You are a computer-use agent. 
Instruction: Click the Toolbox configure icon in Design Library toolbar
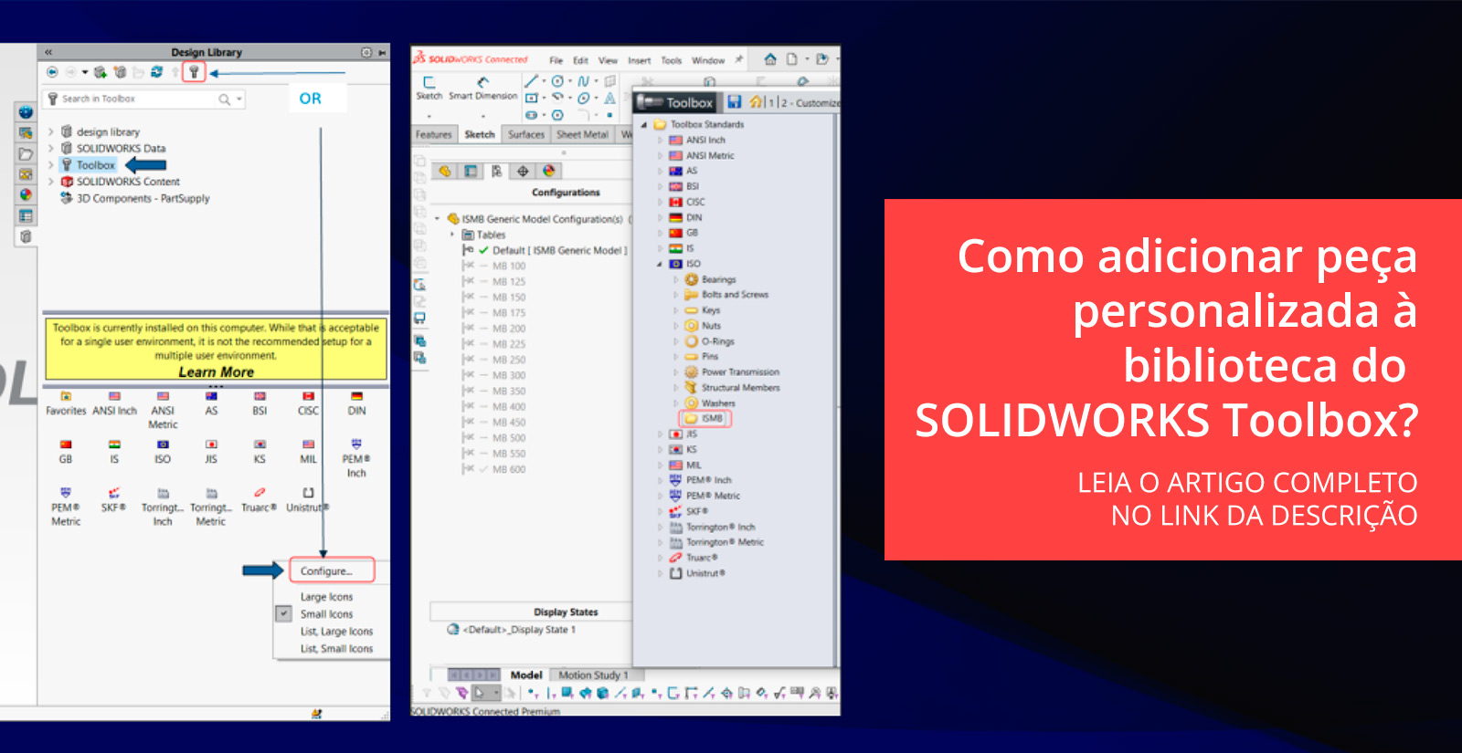194,72
